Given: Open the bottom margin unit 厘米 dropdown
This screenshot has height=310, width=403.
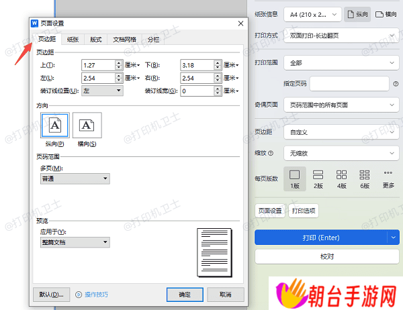Looking at the screenshot, I should click(231, 65).
